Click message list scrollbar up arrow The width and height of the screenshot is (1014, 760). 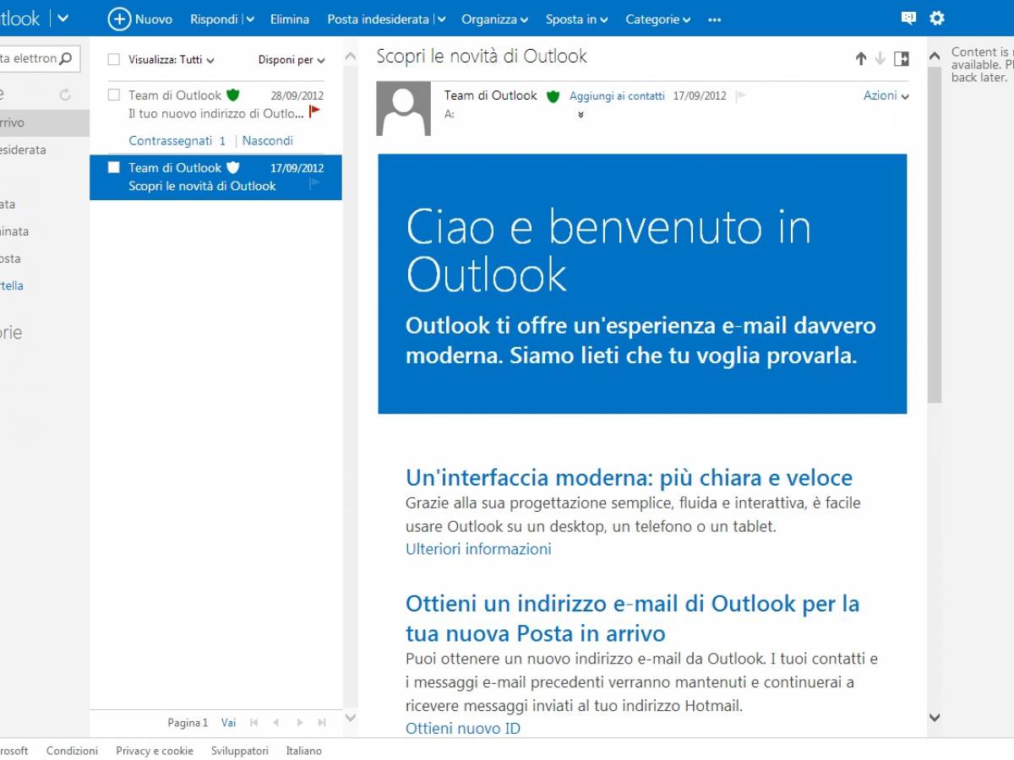click(351, 57)
